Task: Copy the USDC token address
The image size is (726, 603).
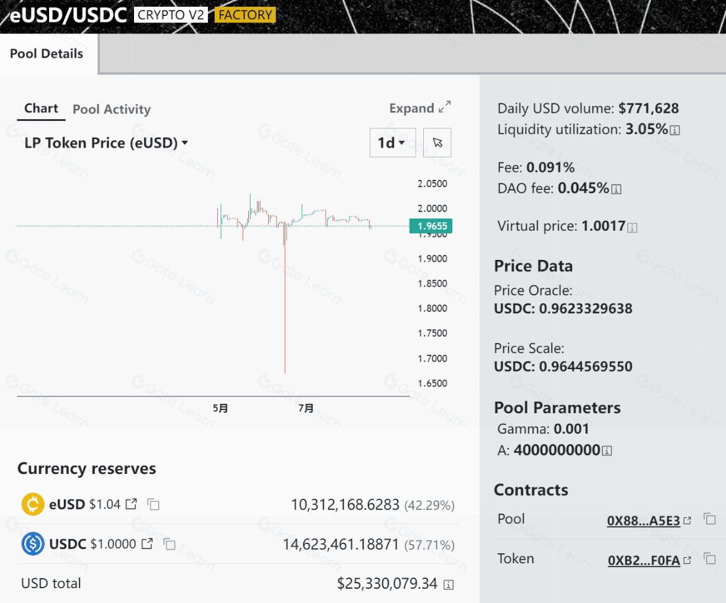Action: tap(169, 544)
